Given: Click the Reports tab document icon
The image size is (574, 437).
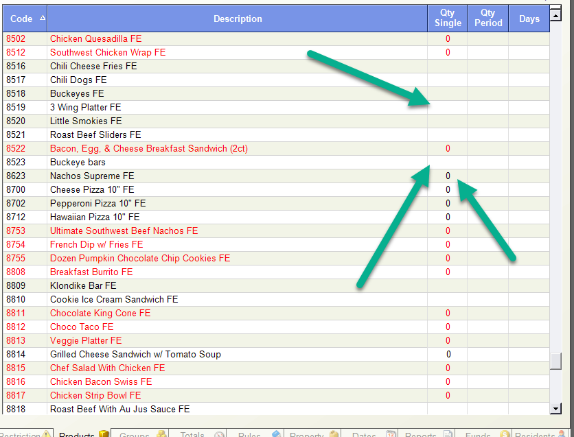Looking at the screenshot, I should pos(448,434).
